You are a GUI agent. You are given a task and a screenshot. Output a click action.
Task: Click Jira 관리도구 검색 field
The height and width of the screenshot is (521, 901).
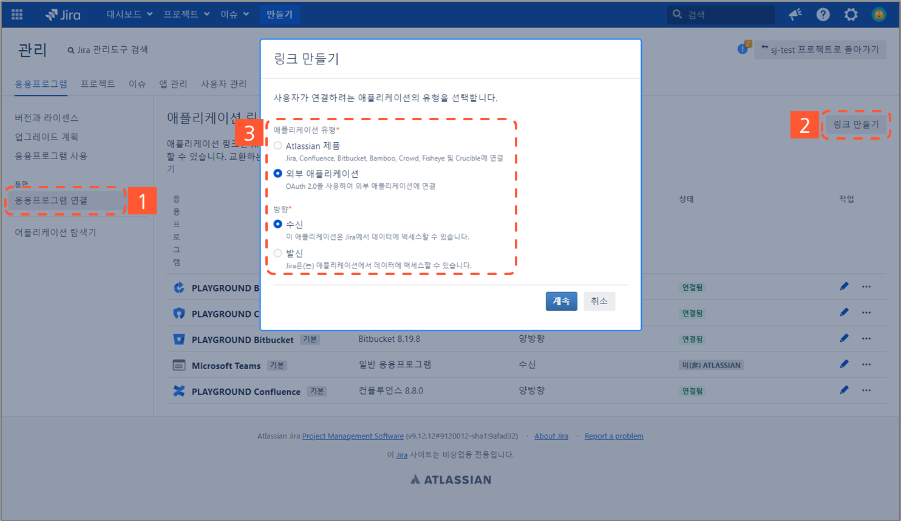(x=108, y=50)
